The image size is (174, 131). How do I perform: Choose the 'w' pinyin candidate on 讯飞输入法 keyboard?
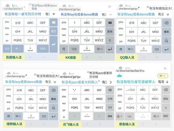coord(64,117)
